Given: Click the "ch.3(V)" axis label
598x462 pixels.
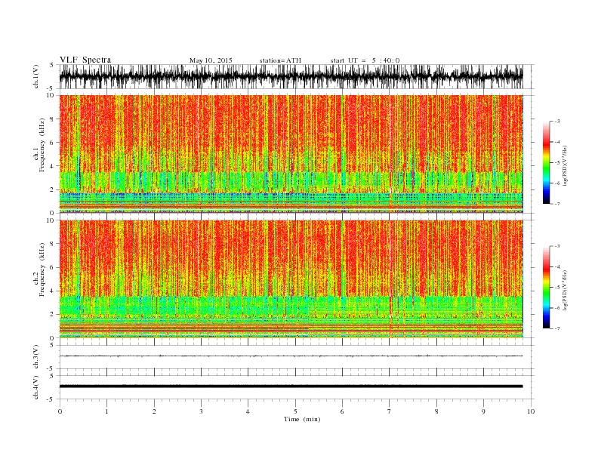Looking at the screenshot, I should click(36, 357).
